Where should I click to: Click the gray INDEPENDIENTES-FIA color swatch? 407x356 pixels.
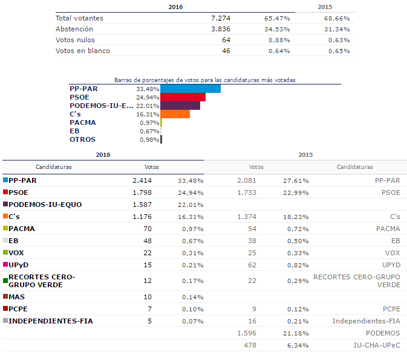5,320
